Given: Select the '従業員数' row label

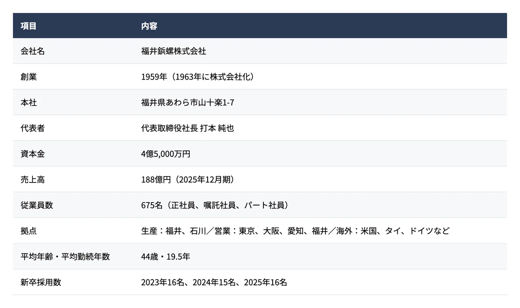Looking at the screenshot, I should [x=37, y=205].
